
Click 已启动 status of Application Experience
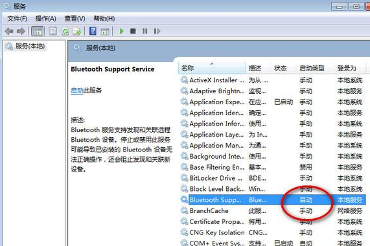284,102
